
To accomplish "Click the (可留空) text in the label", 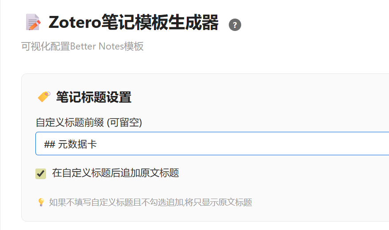I will (124, 123).
